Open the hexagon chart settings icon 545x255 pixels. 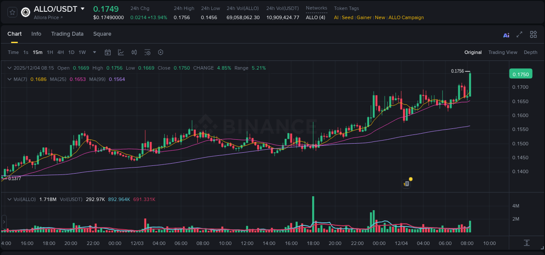(x=160, y=52)
